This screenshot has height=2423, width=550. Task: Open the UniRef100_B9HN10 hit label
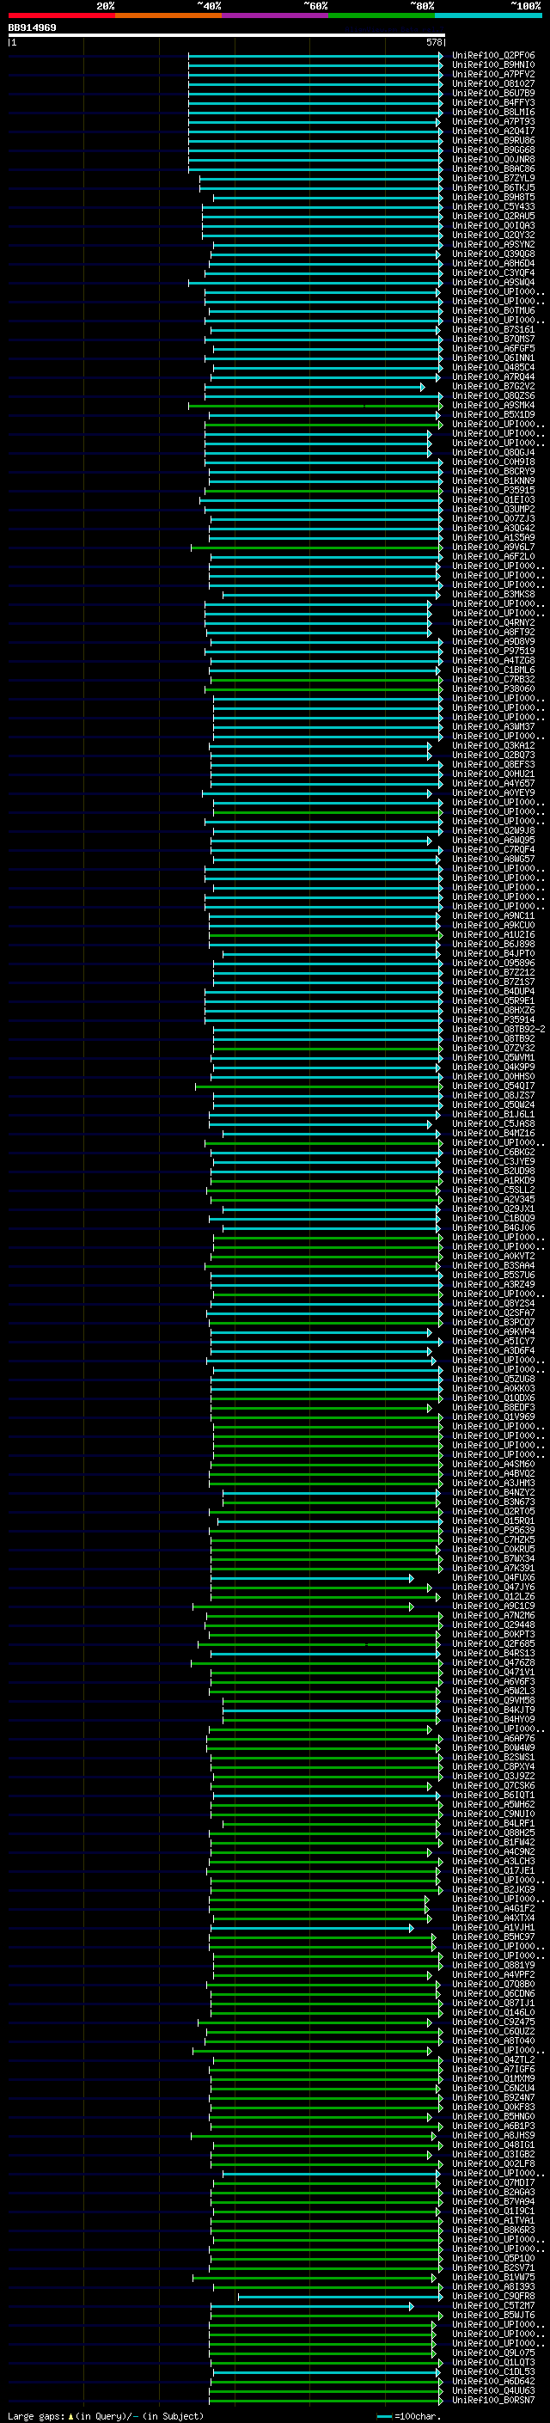pyautogui.click(x=493, y=65)
